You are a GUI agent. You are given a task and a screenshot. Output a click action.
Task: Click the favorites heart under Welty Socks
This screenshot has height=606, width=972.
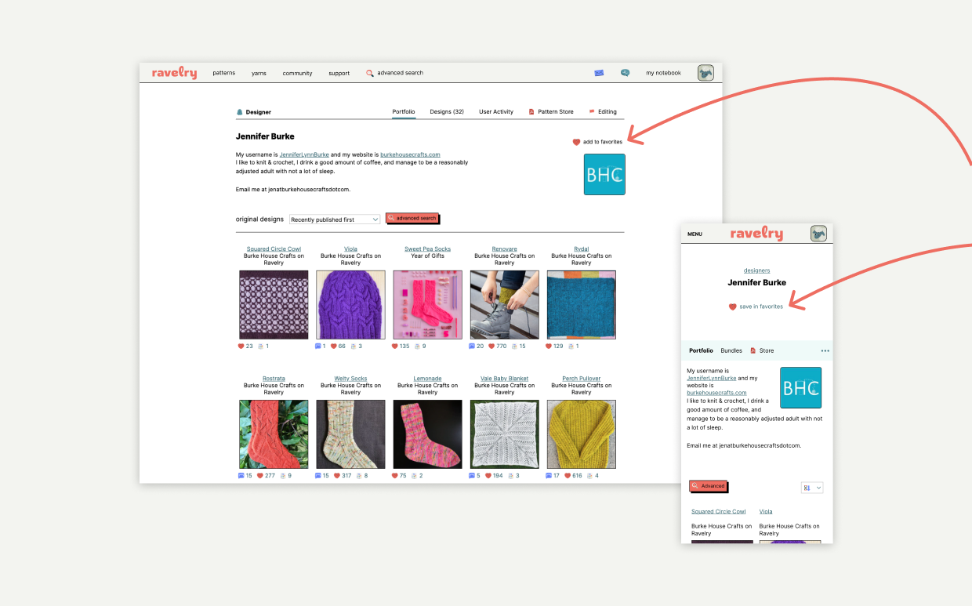338,475
